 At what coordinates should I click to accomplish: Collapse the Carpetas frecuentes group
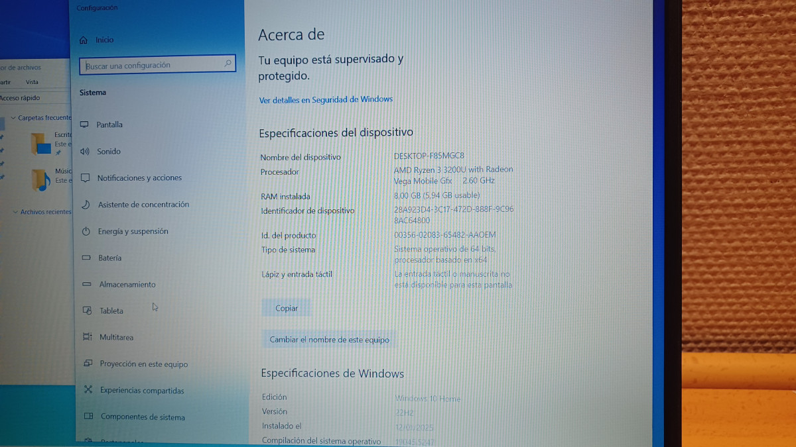[x=13, y=118]
